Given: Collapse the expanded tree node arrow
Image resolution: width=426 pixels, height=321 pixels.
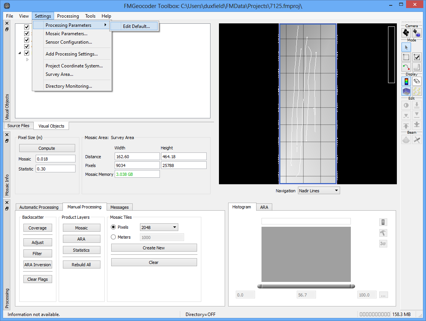Looking at the screenshot, I should (x=20, y=53).
